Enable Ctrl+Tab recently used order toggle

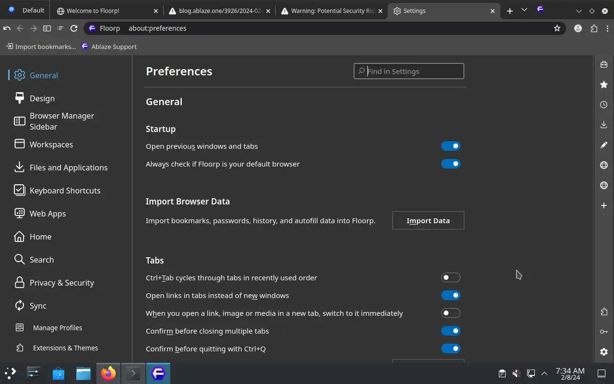point(450,277)
